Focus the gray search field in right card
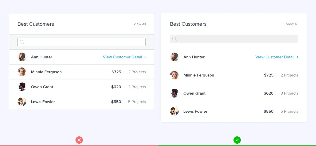Viewport: 316px width, 146px height. tap(234, 39)
